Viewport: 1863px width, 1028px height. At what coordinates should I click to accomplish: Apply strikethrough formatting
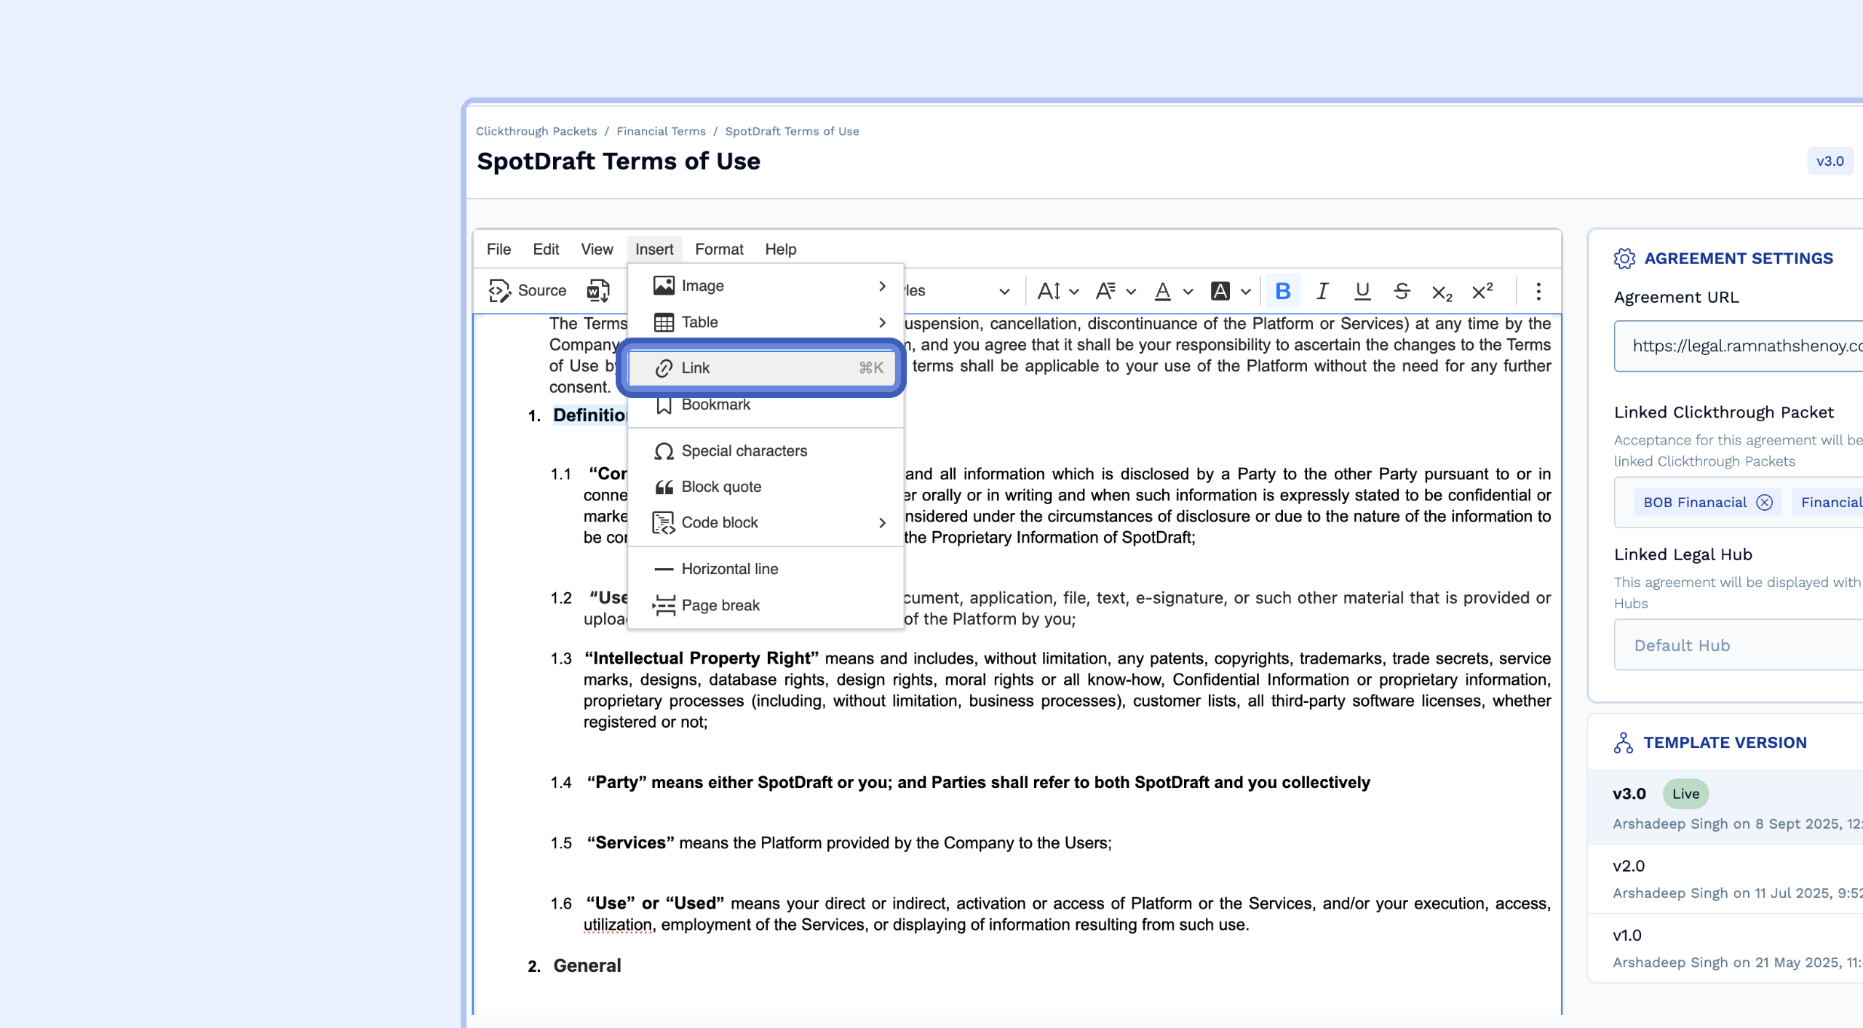pyautogui.click(x=1402, y=291)
